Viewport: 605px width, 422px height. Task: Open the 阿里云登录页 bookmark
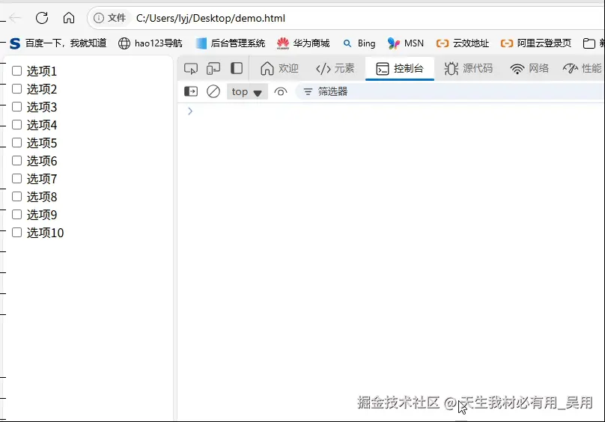535,43
